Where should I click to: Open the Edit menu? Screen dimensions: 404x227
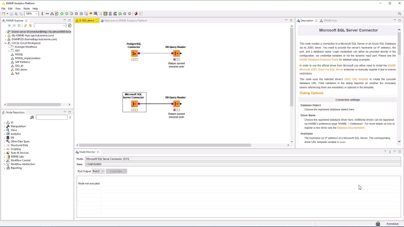click(x=10, y=8)
